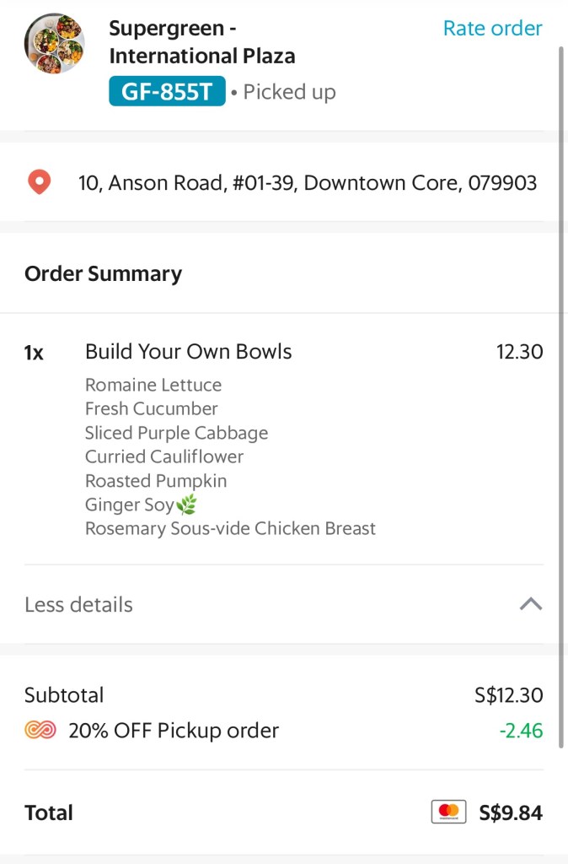Tap the Less details label

78,604
